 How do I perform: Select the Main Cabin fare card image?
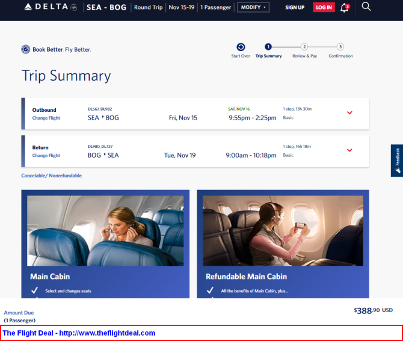coord(105,231)
